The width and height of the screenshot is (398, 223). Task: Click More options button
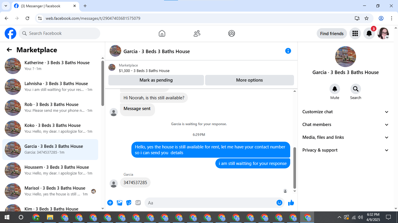pos(249,80)
